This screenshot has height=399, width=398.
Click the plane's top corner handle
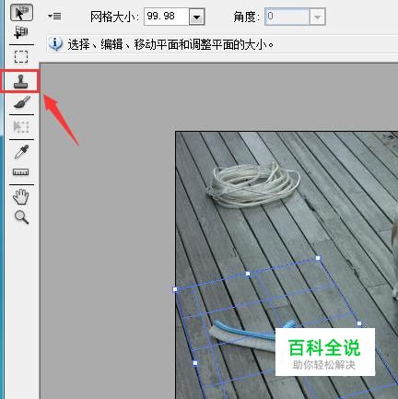[x=318, y=258]
